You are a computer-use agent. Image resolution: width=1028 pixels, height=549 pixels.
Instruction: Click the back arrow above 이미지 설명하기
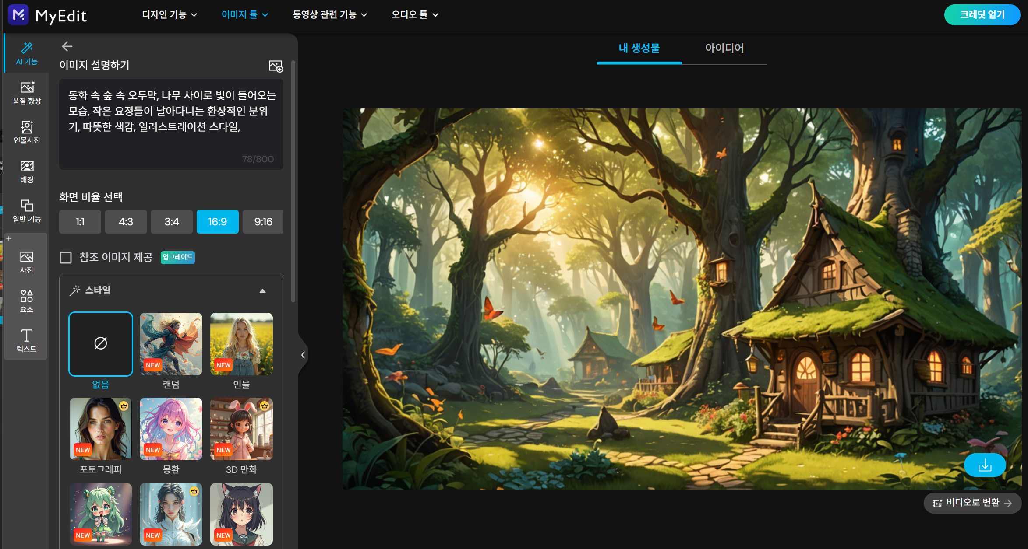click(67, 46)
